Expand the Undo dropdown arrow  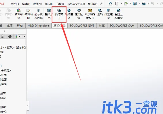157,3
